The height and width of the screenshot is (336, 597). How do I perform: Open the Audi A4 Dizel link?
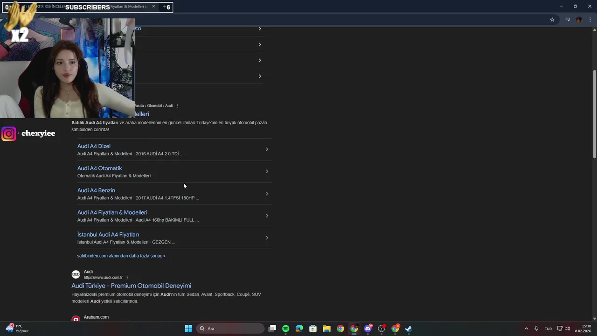[x=94, y=146]
